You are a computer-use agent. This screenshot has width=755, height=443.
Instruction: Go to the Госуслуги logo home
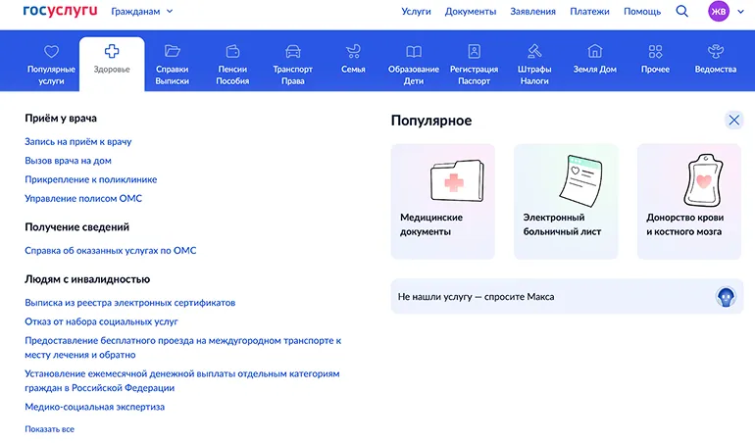60,11
